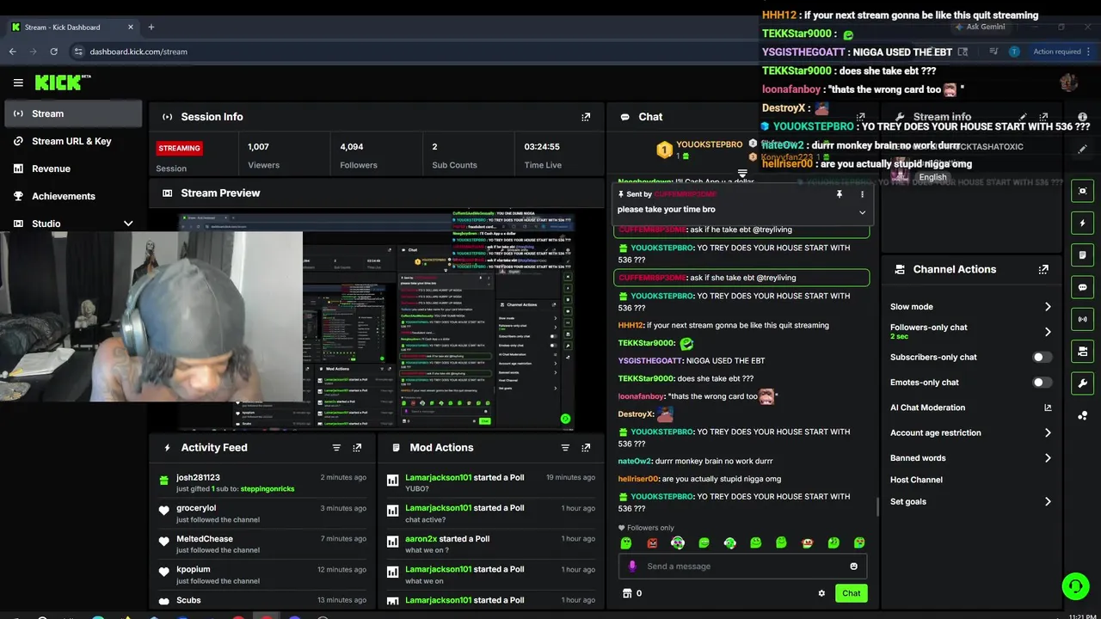Viewport: 1101px width, 619px height.
Task: Click the English language tag
Action: [x=932, y=177]
